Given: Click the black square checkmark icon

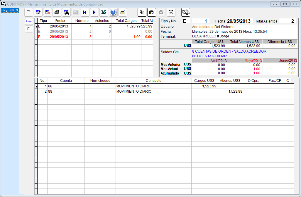Looking at the screenshot, I should tap(171, 13).
